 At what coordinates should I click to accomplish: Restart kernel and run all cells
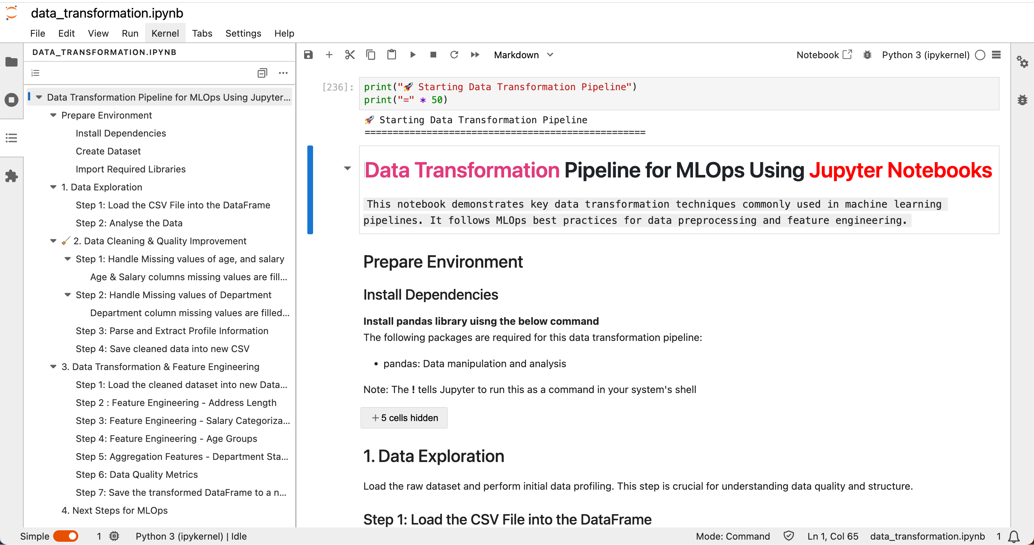pyautogui.click(x=475, y=55)
